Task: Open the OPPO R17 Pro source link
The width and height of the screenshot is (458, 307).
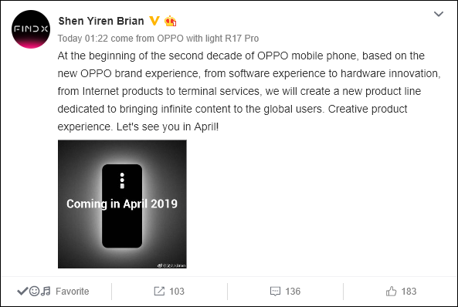Action: click(x=208, y=39)
